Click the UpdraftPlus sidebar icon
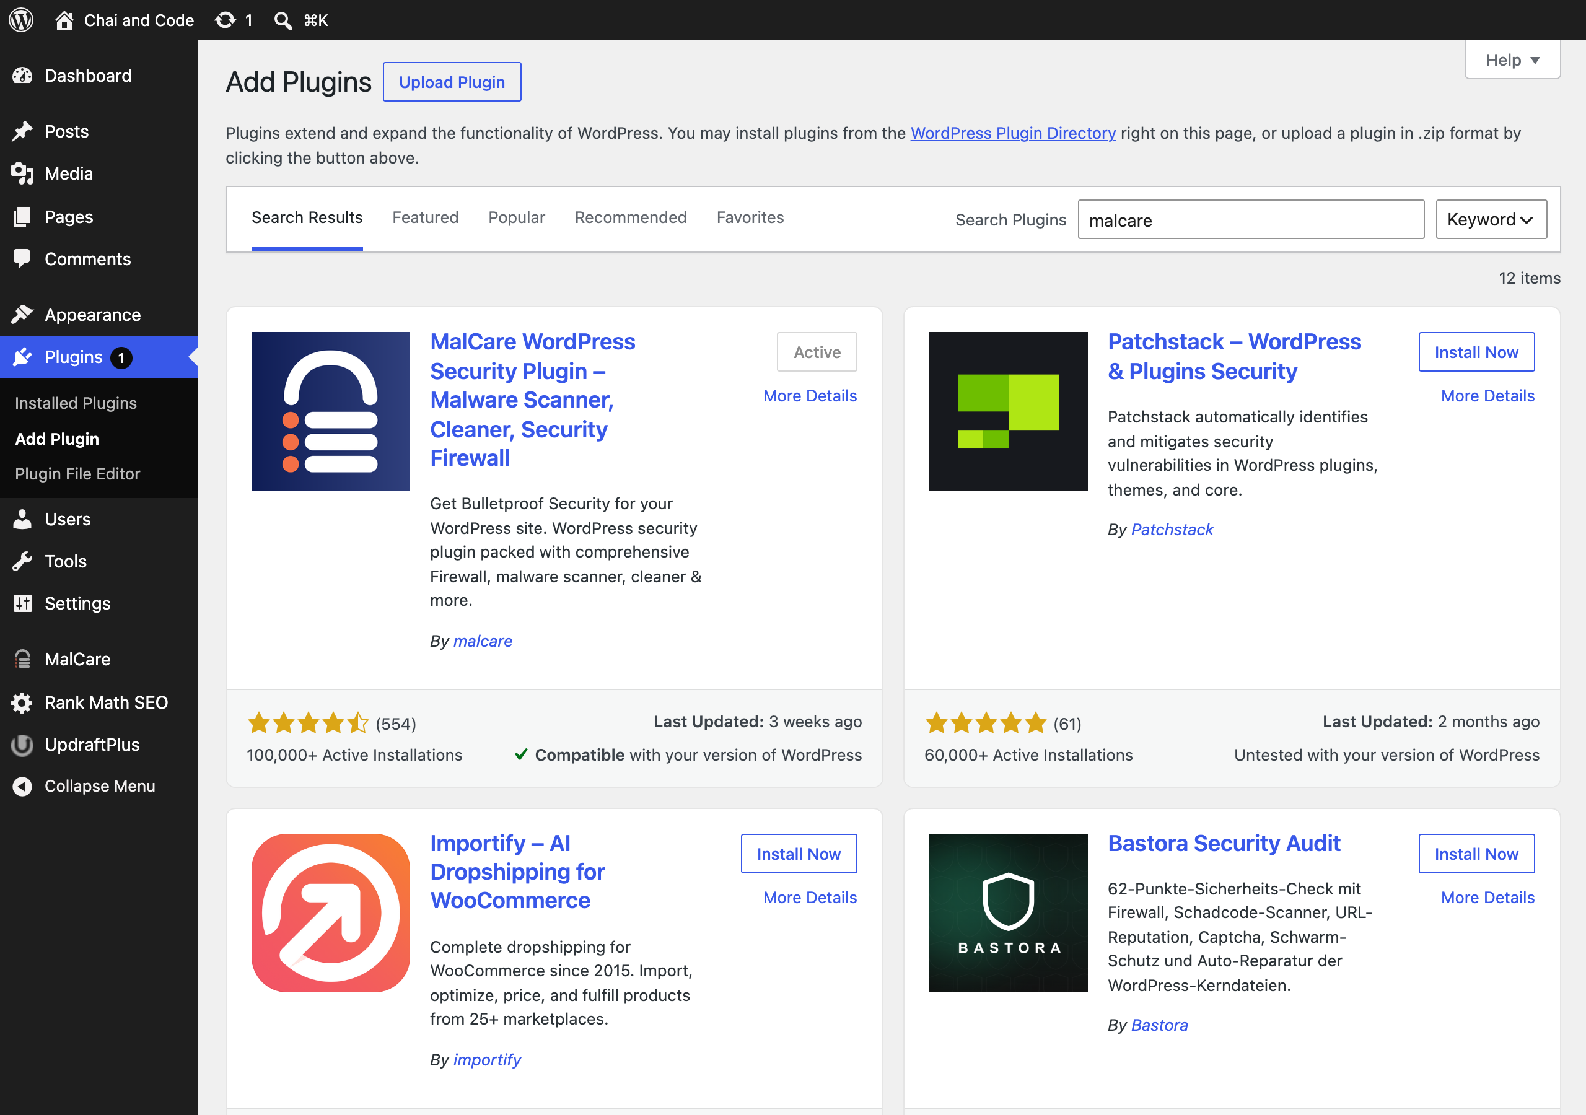Viewport: 1586px width, 1115px height. (x=23, y=745)
